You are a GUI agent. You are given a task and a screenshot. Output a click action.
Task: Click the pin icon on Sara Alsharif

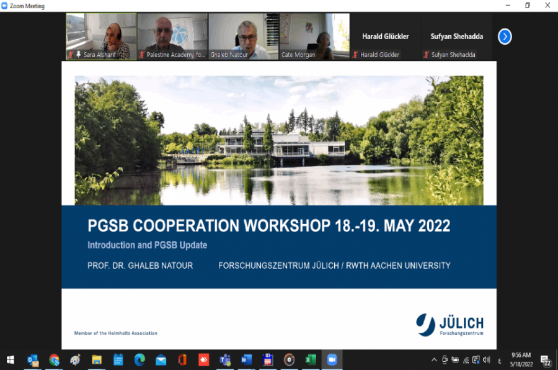tap(78, 55)
